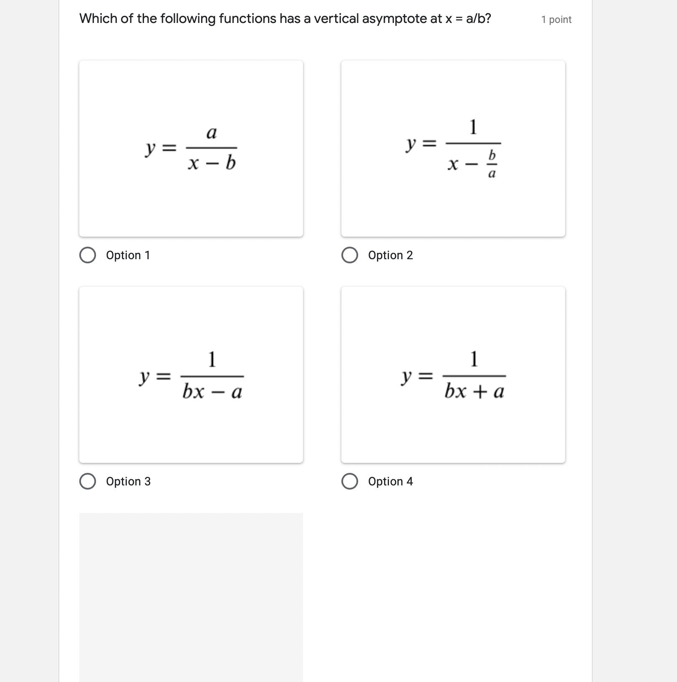
Task: Select the Option 1 radio button
Action: (x=88, y=255)
